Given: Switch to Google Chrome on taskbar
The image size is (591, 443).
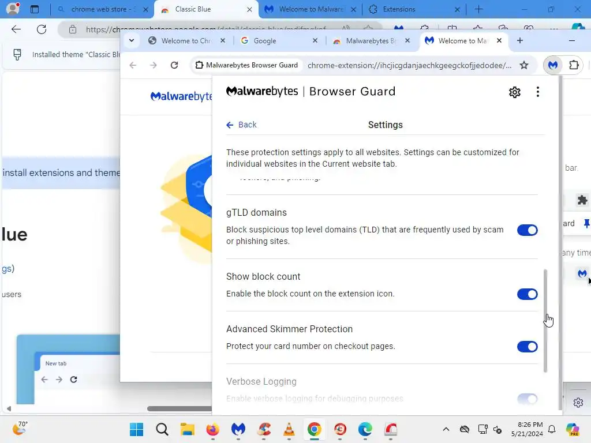Looking at the screenshot, I should point(315,429).
